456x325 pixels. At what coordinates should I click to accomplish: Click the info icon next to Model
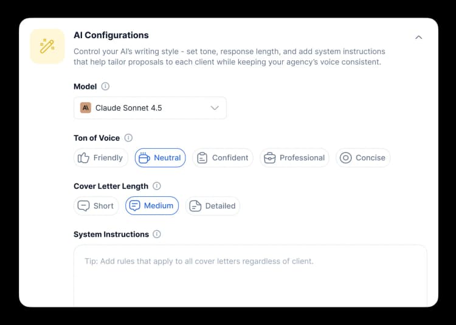click(105, 87)
